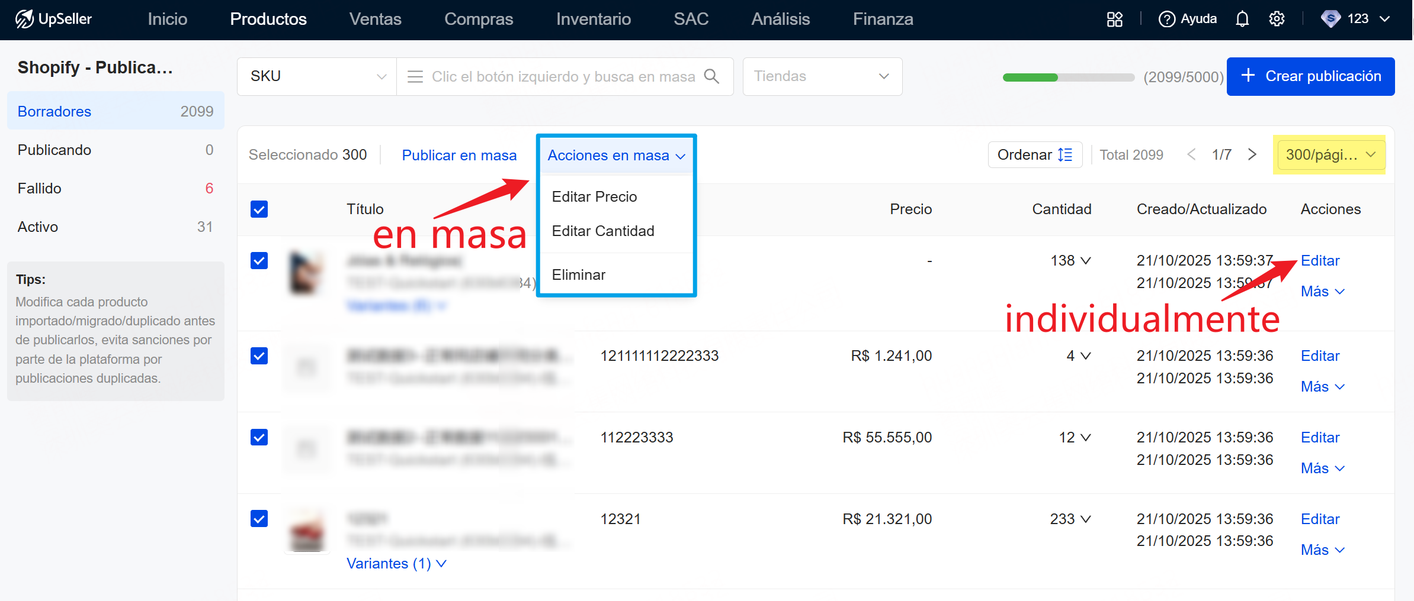Open the 300/página page size dropdown
The width and height of the screenshot is (1414, 601).
(x=1329, y=154)
